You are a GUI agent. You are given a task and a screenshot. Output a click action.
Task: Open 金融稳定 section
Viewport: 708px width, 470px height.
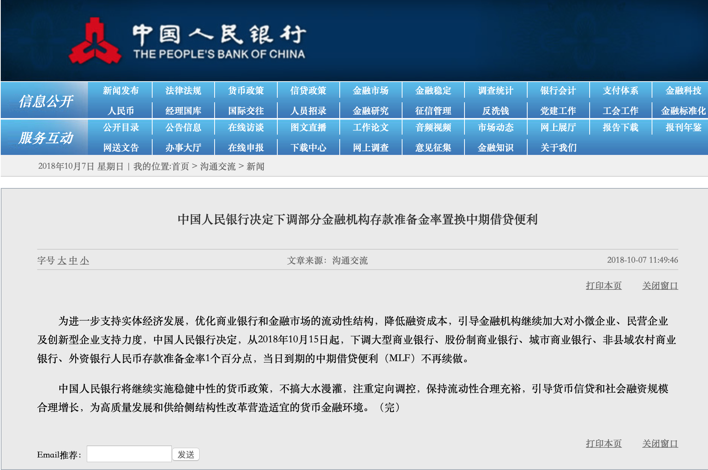(x=433, y=91)
